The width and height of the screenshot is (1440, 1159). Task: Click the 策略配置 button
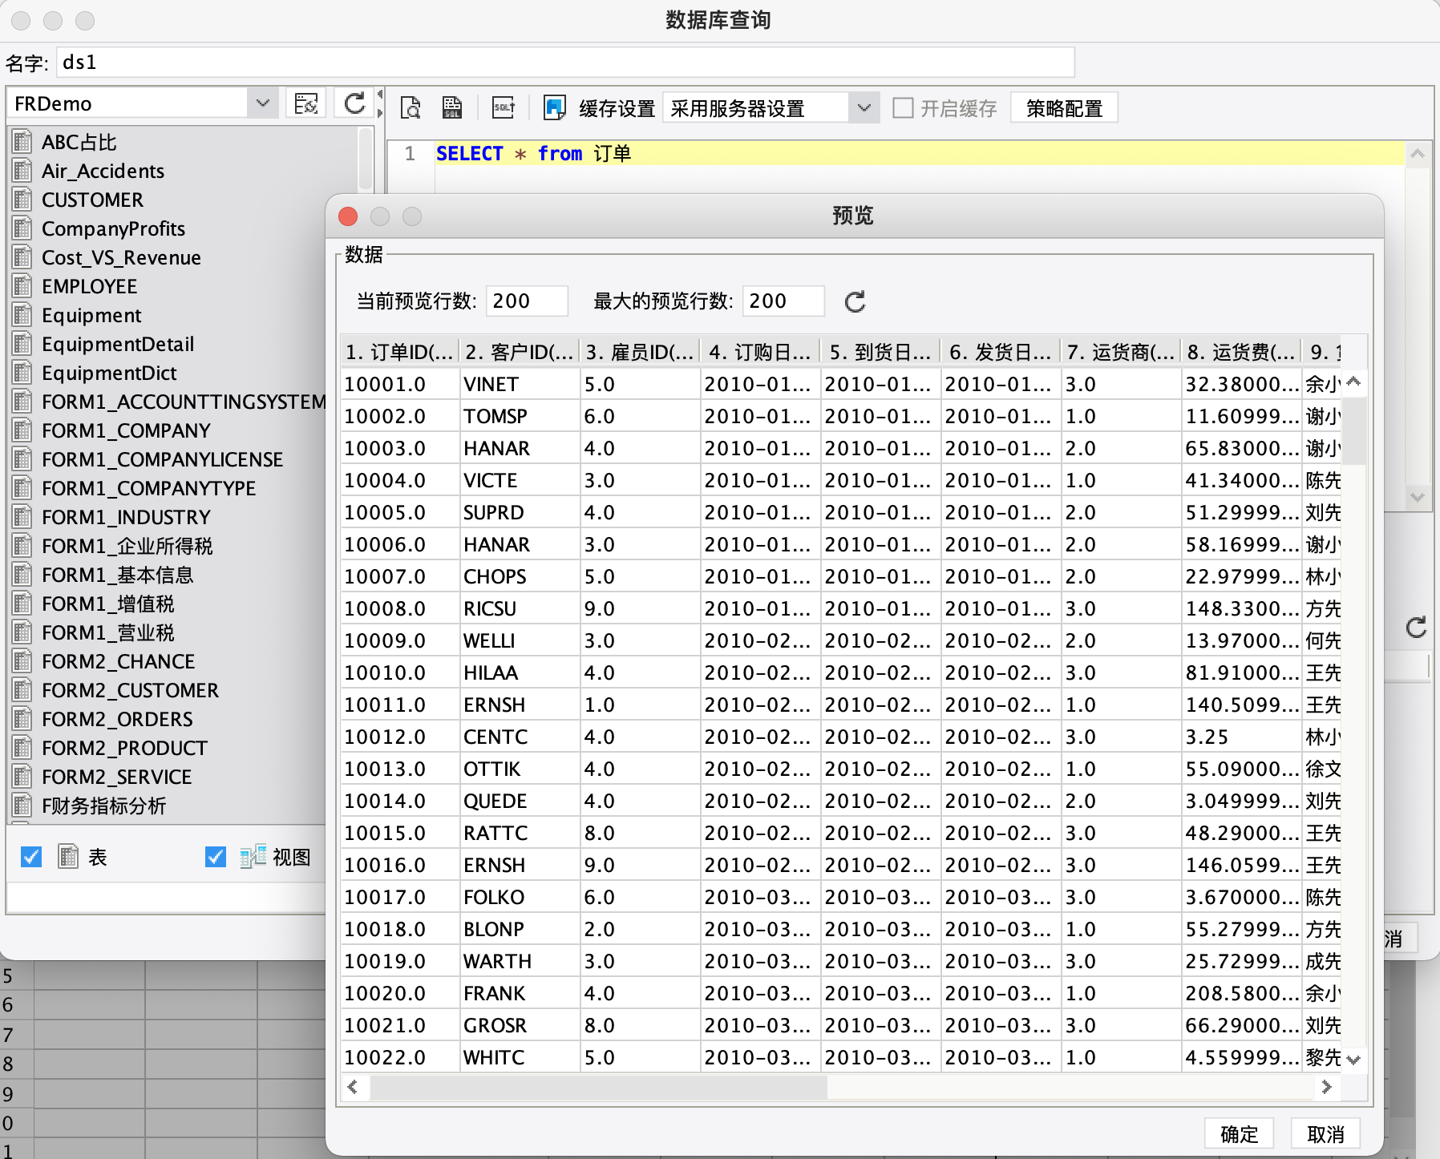pos(1064,108)
